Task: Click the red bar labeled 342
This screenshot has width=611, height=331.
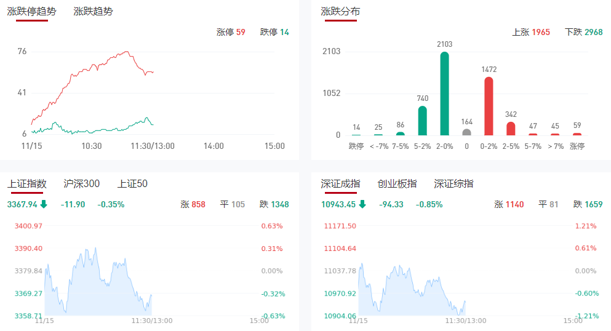Action: pyautogui.click(x=511, y=128)
